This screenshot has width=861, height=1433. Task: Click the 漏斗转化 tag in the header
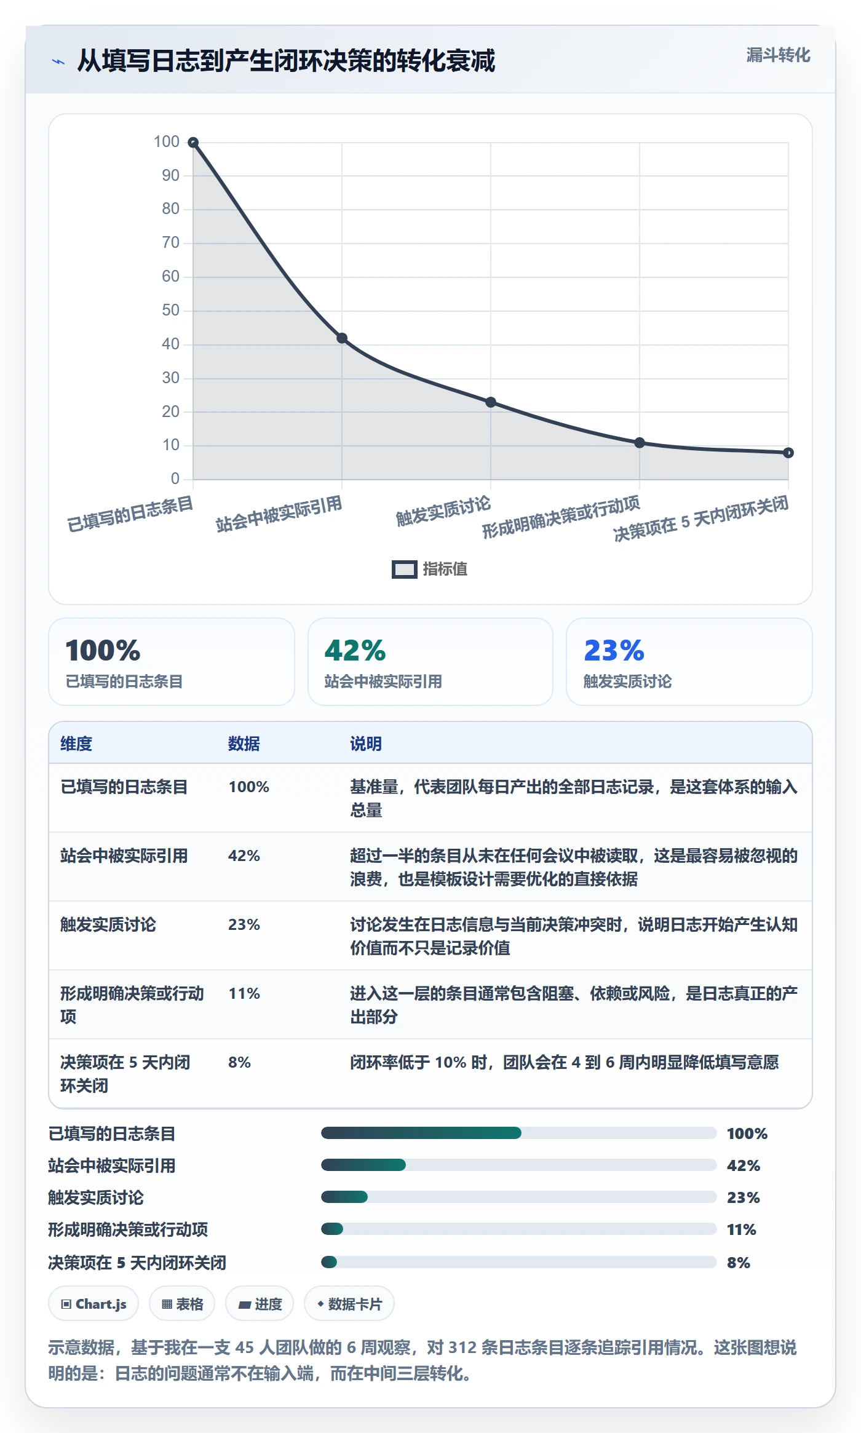pos(778,55)
